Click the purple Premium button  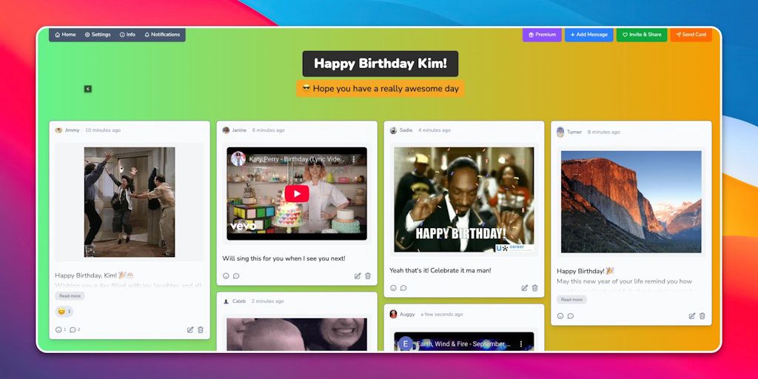pyautogui.click(x=542, y=35)
